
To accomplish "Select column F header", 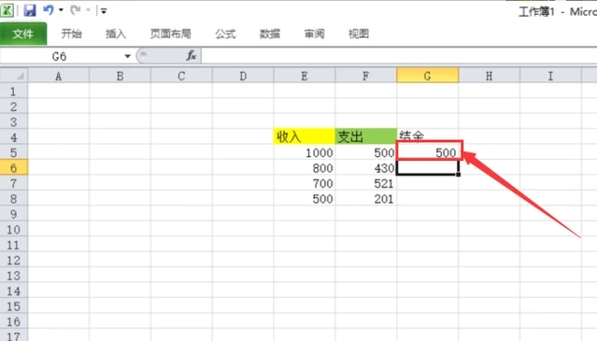I will pos(366,76).
